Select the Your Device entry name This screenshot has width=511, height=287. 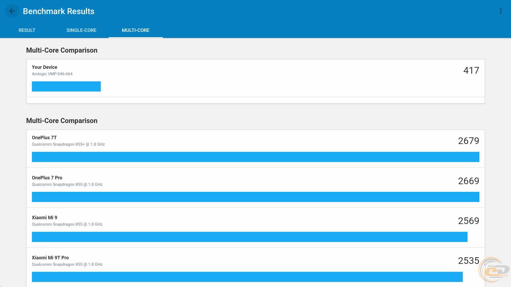44,67
